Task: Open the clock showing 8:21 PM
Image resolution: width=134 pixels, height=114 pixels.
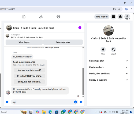Action: point(124,112)
